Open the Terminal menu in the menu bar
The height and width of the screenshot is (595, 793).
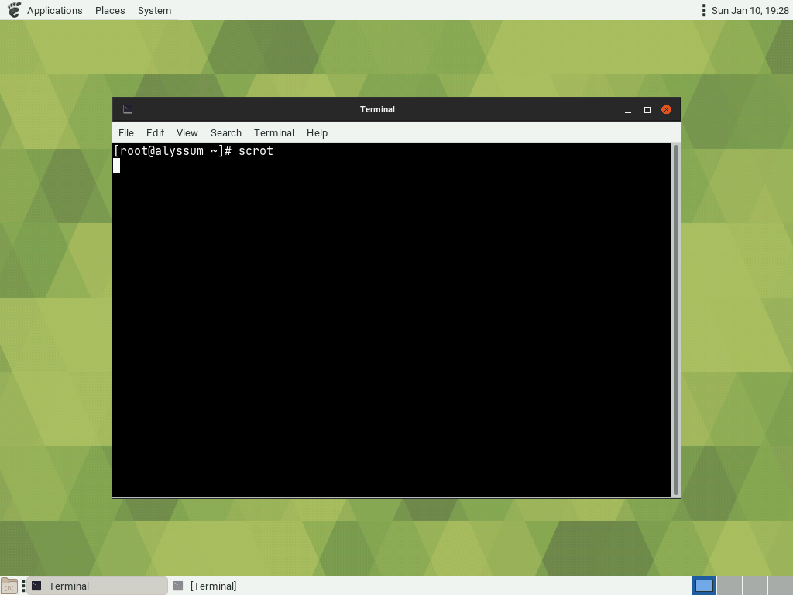click(x=274, y=132)
